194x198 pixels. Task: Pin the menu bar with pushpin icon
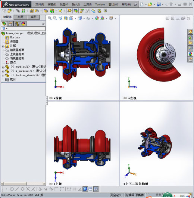(135, 4)
